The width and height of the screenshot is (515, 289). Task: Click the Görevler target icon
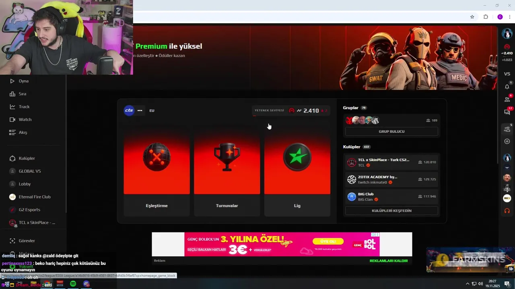12,241
